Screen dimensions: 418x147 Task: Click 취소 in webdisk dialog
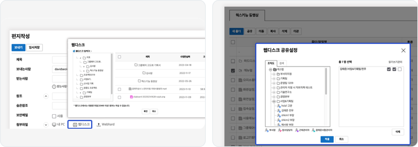pos(153,111)
